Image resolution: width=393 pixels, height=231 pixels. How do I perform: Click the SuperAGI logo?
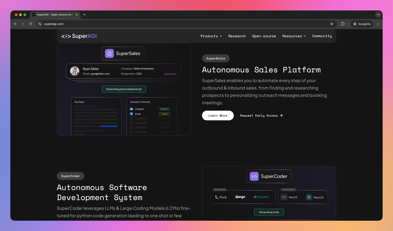click(79, 36)
